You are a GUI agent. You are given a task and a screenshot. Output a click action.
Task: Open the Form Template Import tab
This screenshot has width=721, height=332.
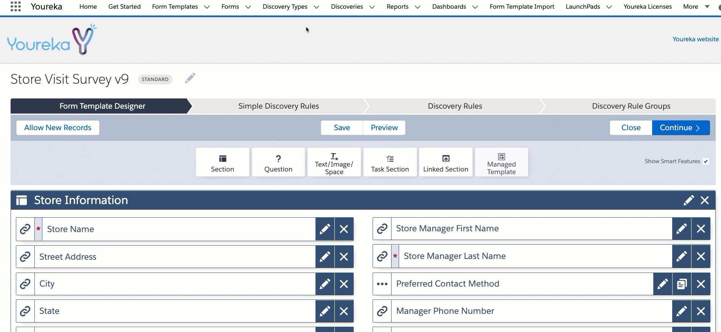point(522,6)
